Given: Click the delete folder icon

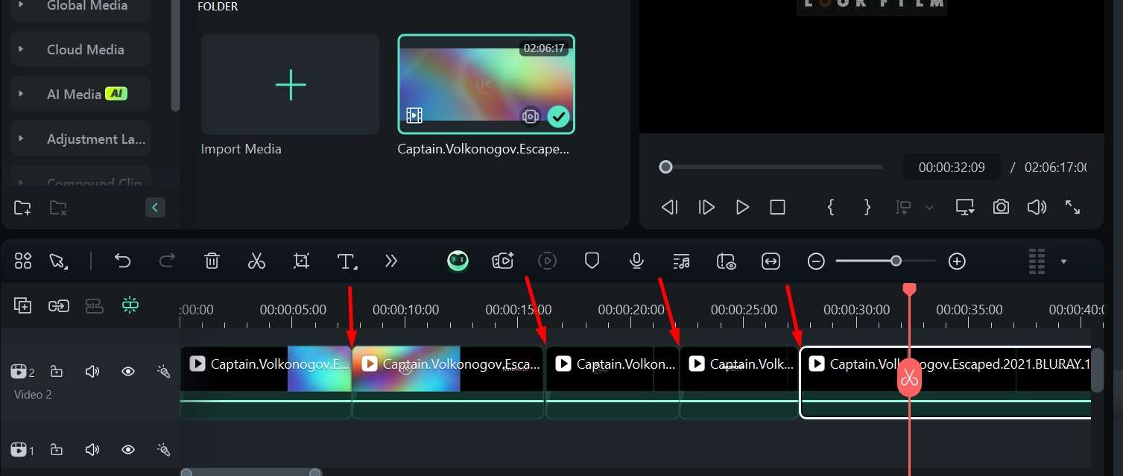Looking at the screenshot, I should click(58, 208).
